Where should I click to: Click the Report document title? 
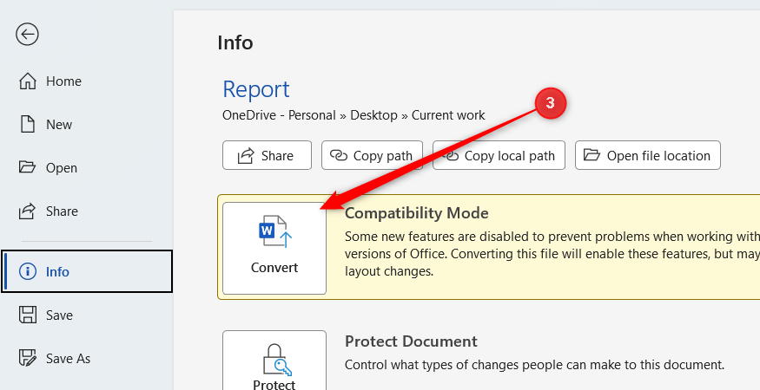[x=256, y=89]
